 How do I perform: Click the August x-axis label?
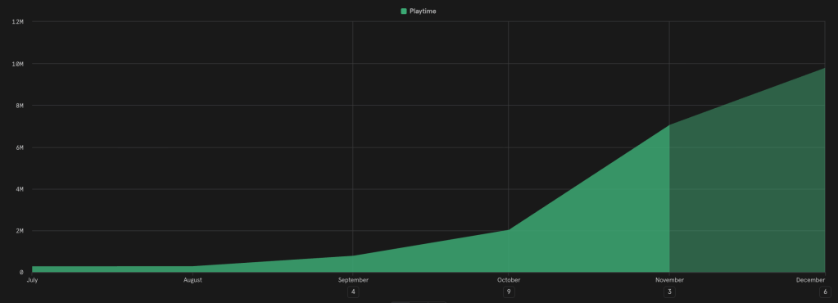[x=193, y=280]
